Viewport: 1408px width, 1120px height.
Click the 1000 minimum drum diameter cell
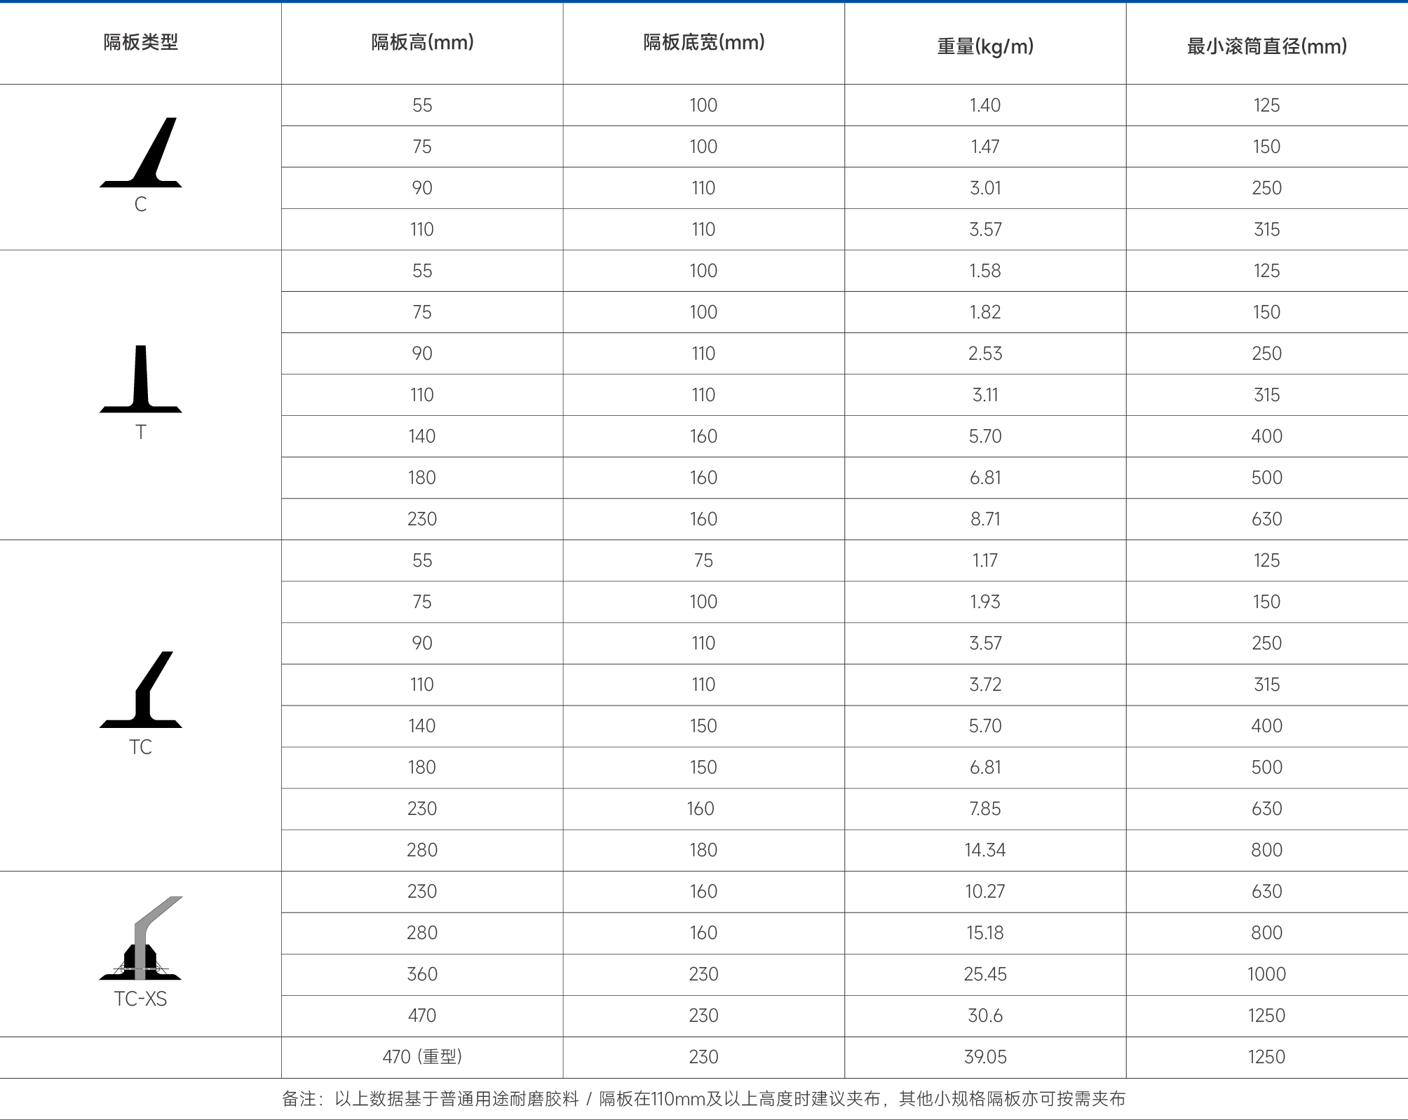pos(1266,974)
